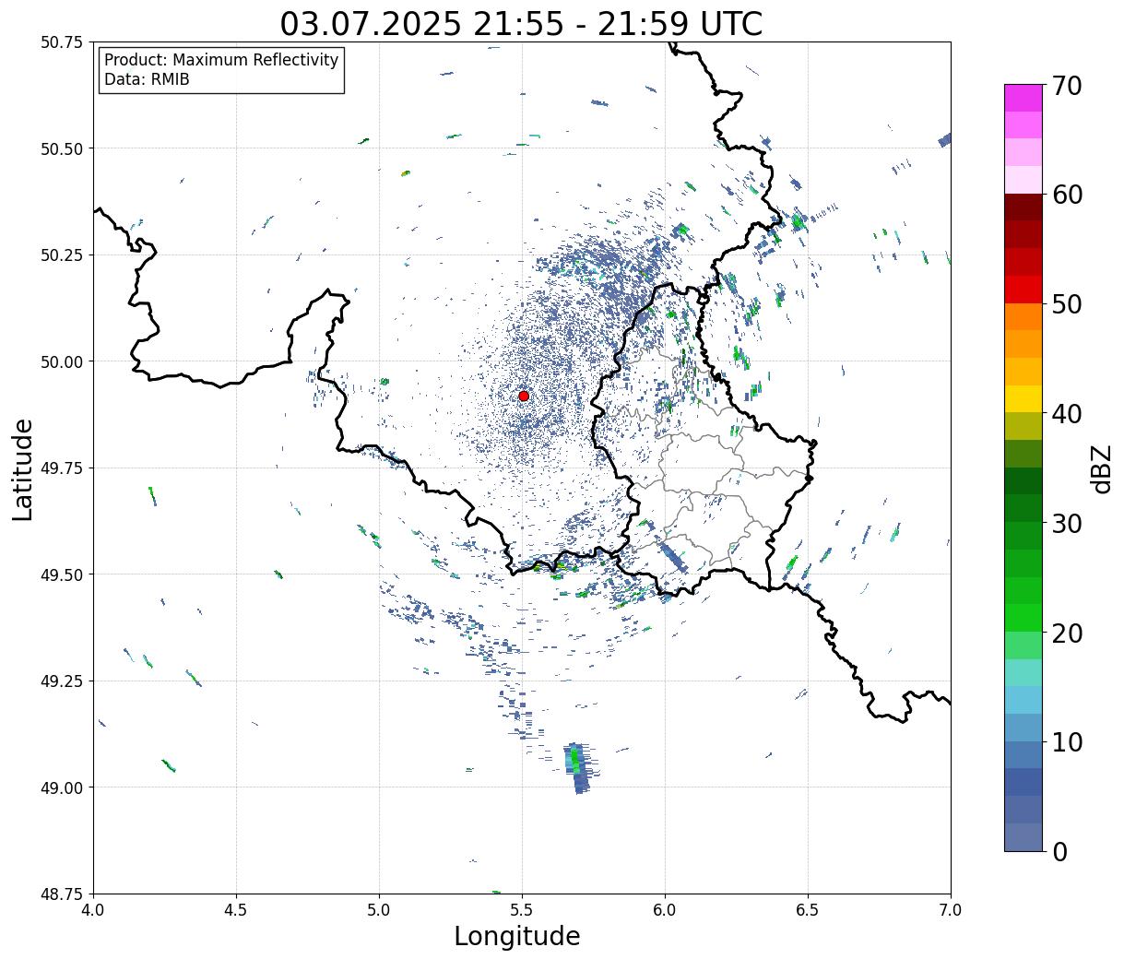
Task: Click colorbar tick label 20
Action: [1067, 633]
